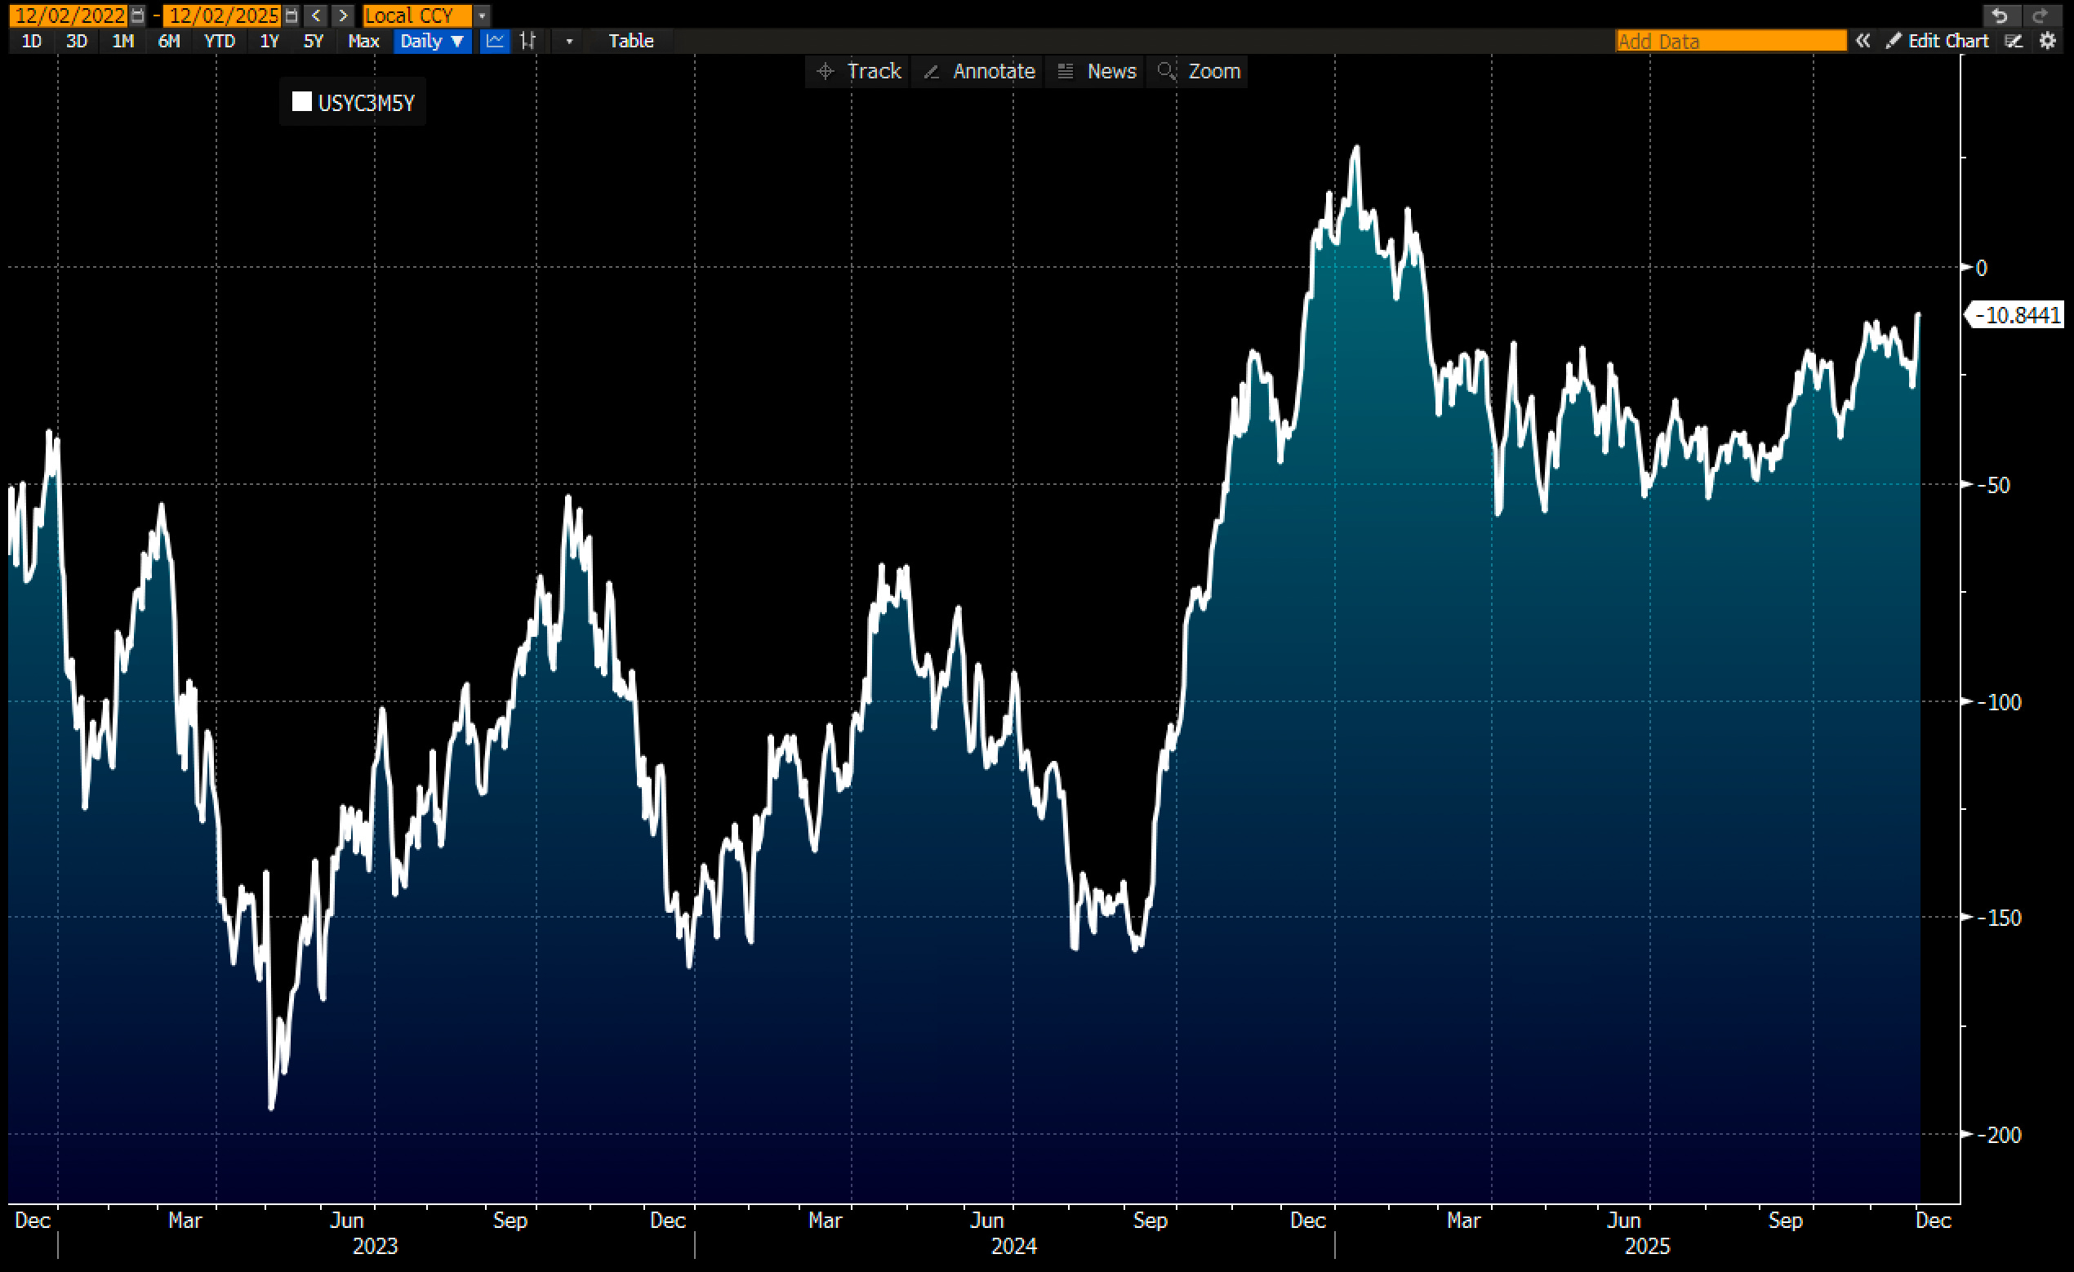Click the undo arrow icon
Viewport: 2074px width, 1272px height.
pyautogui.click(x=2001, y=16)
